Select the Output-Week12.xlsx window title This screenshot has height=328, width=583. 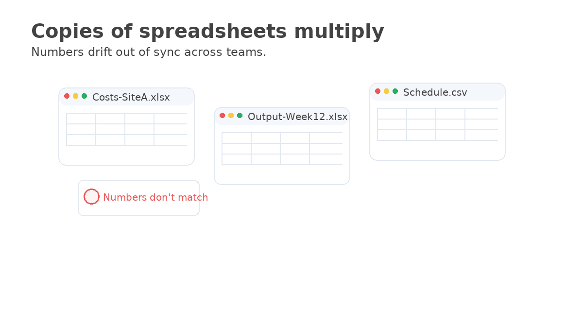[x=297, y=117]
